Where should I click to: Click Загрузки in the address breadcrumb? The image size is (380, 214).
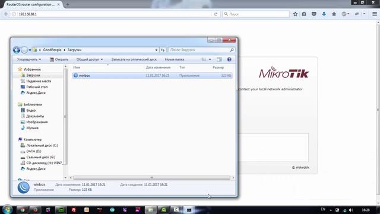pyautogui.click(x=74, y=50)
